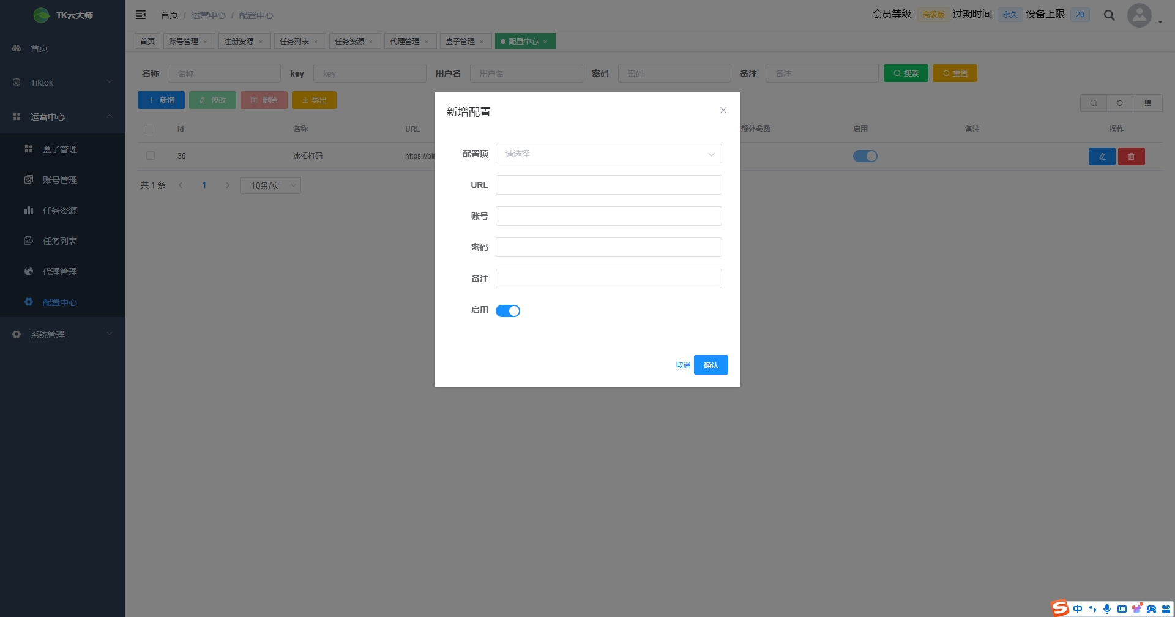1175x617 pixels.
Task: Select the 代理管理 globe icon in sidebar
Action: click(29, 271)
